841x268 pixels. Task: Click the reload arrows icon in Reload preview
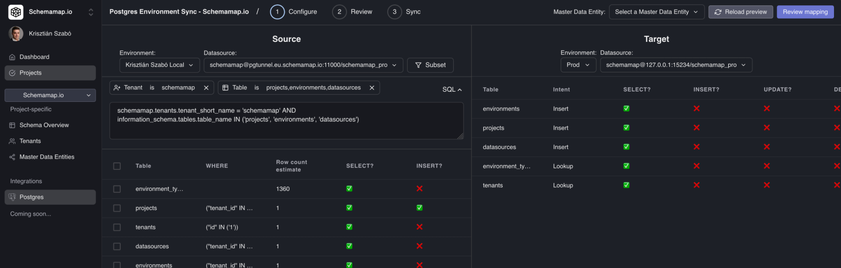click(x=717, y=12)
